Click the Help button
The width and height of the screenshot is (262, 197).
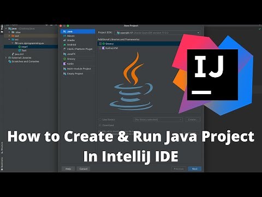(x=68, y=169)
